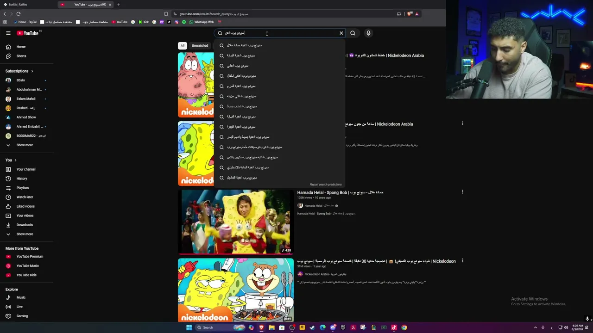Screen dimensions: 593x333
Task: Open Downloads in the sidebar
Action: tap(26, 225)
